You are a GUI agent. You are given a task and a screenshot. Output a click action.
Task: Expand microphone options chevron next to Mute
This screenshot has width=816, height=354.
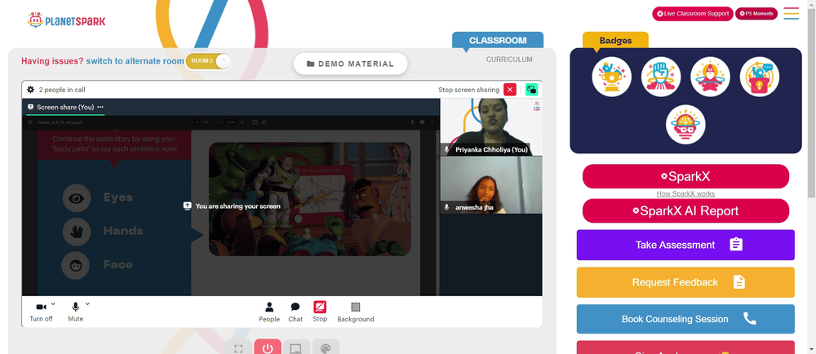pos(87,304)
